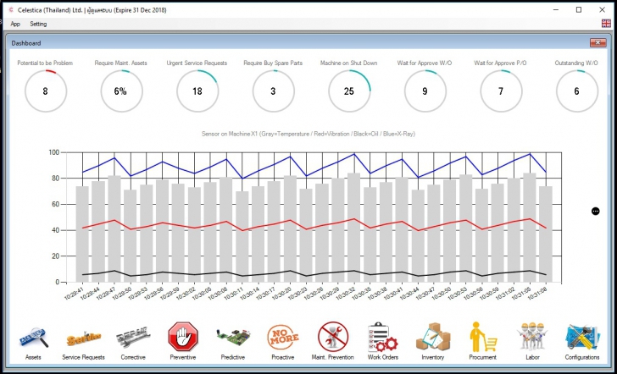Viewport: 617px width, 374px height.
Task: Click the Require Maint. Assets gauge showing 6%
Action: tap(121, 91)
